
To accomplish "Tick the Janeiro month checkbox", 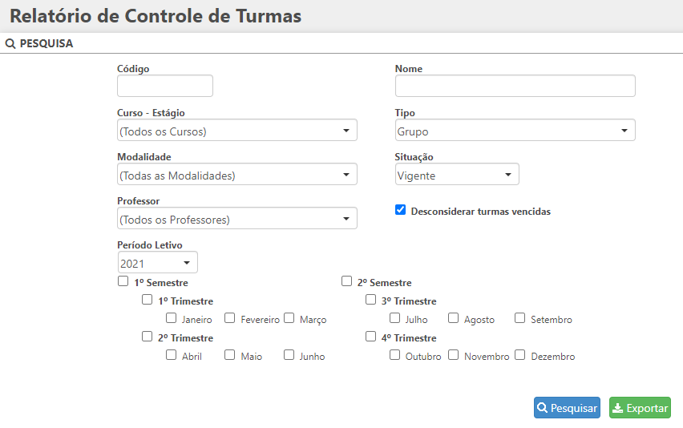I will click(172, 318).
